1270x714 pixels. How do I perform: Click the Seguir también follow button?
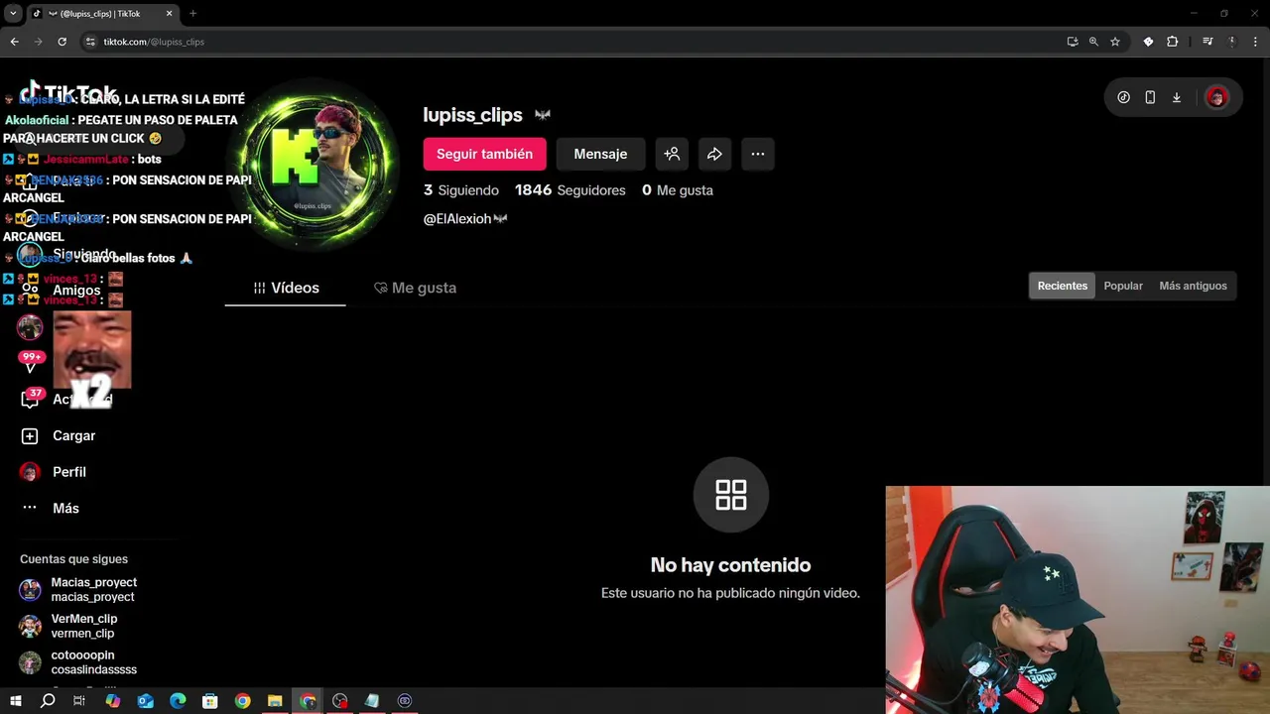coord(484,154)
